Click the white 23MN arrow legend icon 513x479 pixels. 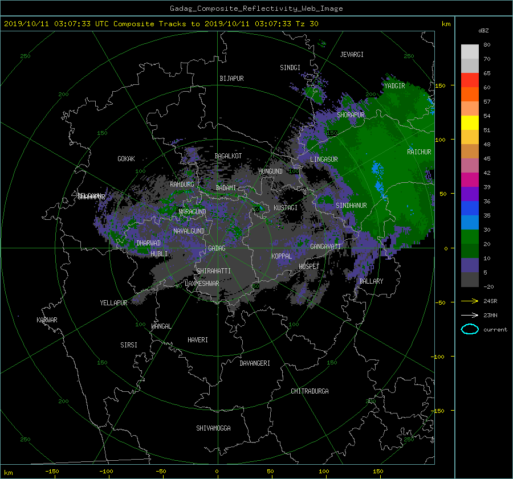point(470,315)
